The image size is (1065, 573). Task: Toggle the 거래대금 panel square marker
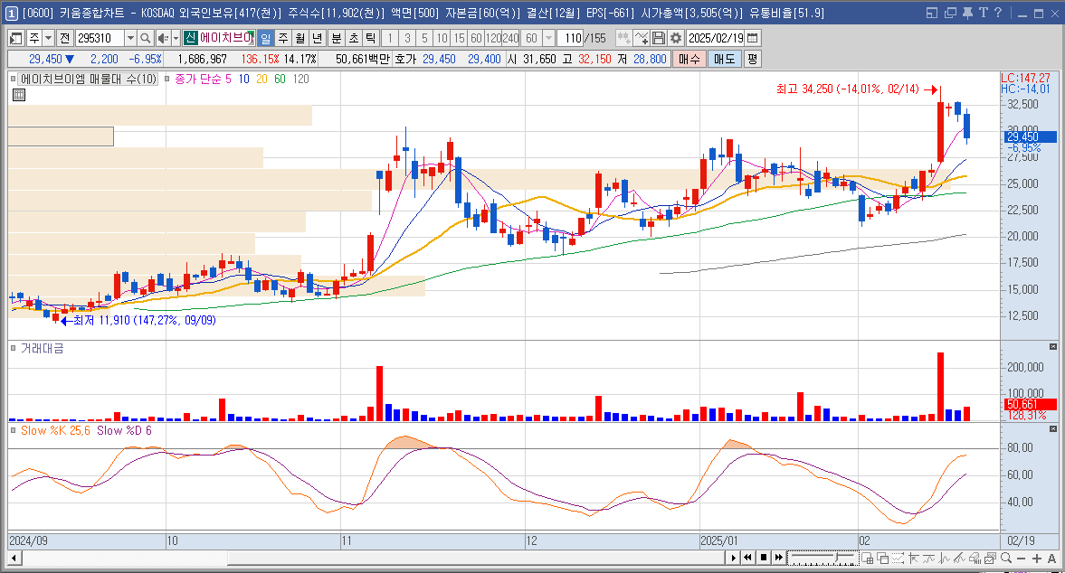[13, 348]
